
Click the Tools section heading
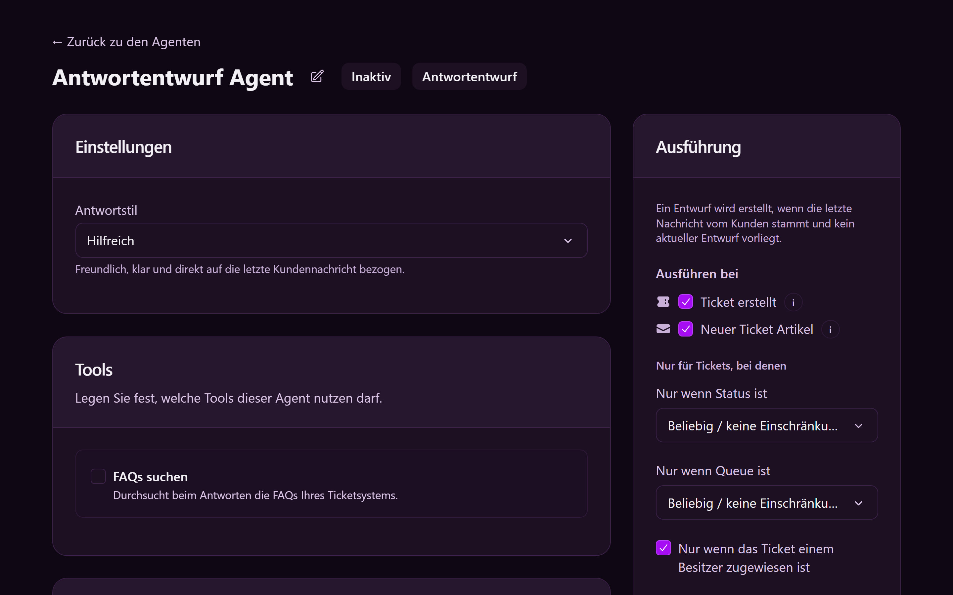(94, 370)
